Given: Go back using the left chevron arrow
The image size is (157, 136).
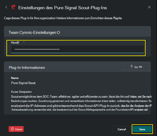Looking at the screenshot, I should 6,7.
